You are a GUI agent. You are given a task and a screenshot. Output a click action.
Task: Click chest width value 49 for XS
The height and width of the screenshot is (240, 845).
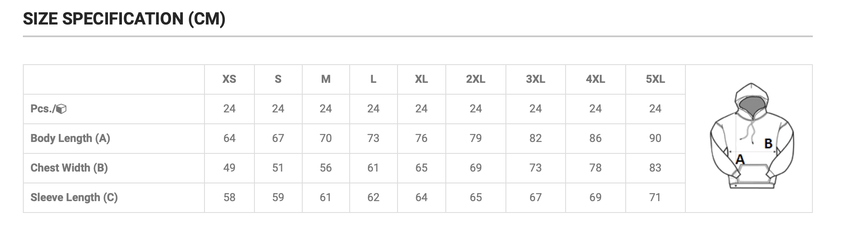point(229,168)
